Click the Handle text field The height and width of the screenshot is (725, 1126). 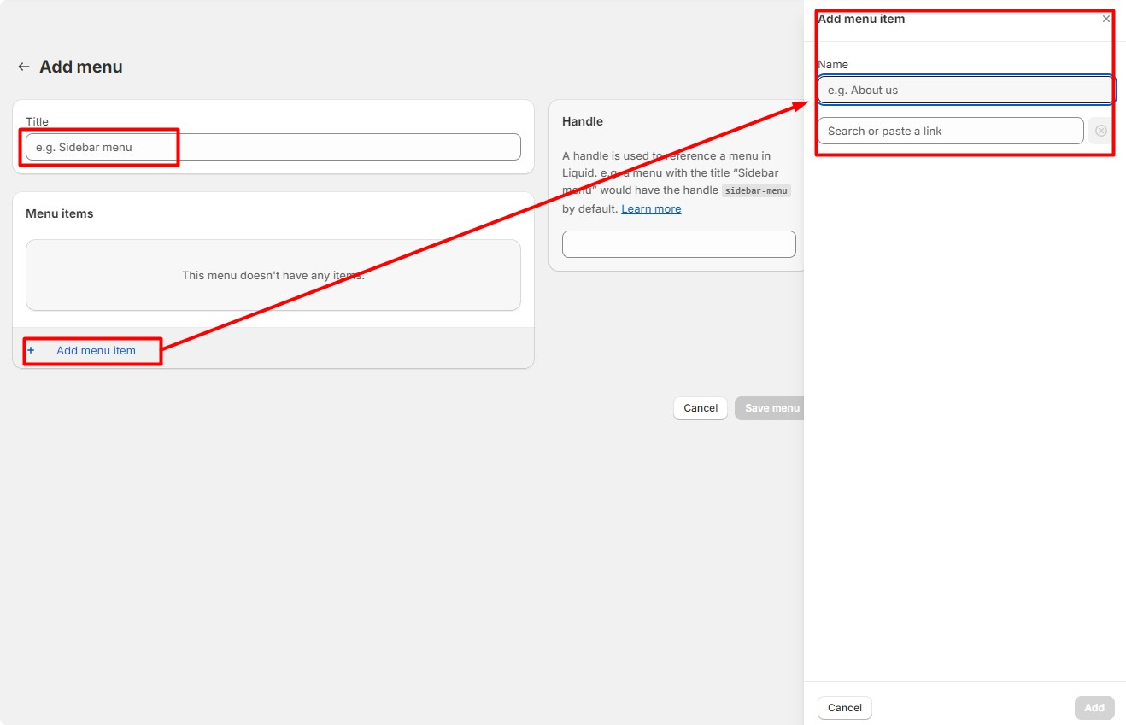point(678,244)
